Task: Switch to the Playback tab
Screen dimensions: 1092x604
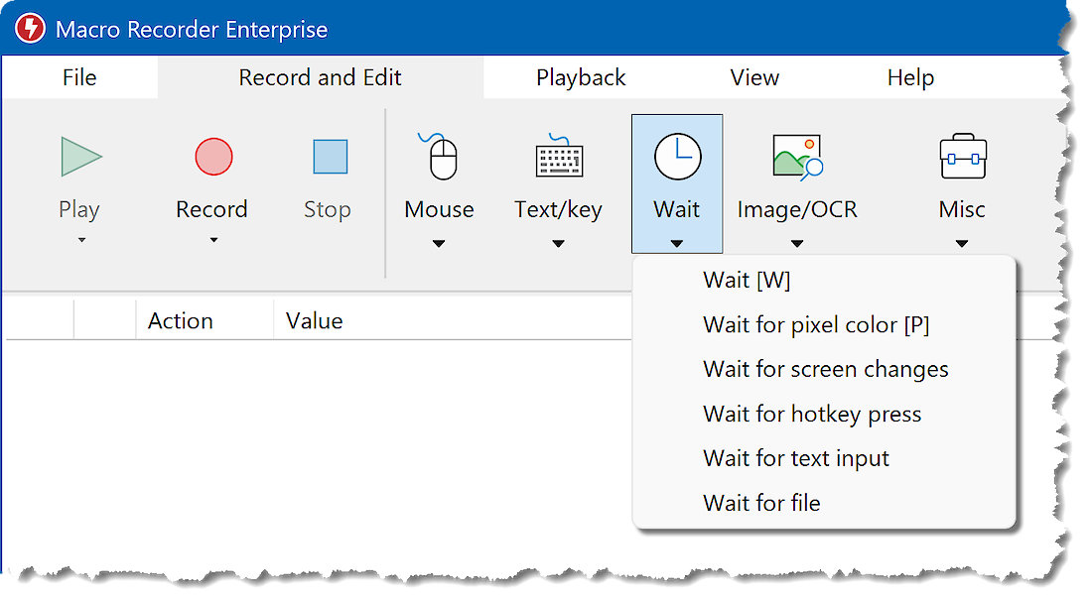Action: [x=581, y=77]
